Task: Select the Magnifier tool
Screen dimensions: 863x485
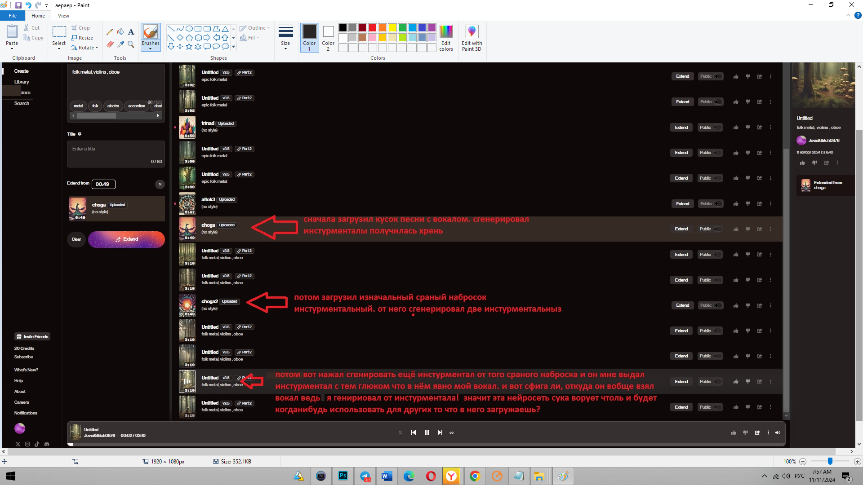Action: click(131, 44)
